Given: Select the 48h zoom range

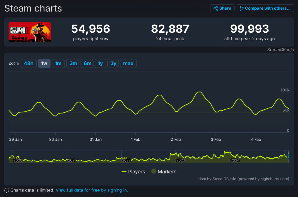Looking at the screenshot, I should (x=29, y=63).
